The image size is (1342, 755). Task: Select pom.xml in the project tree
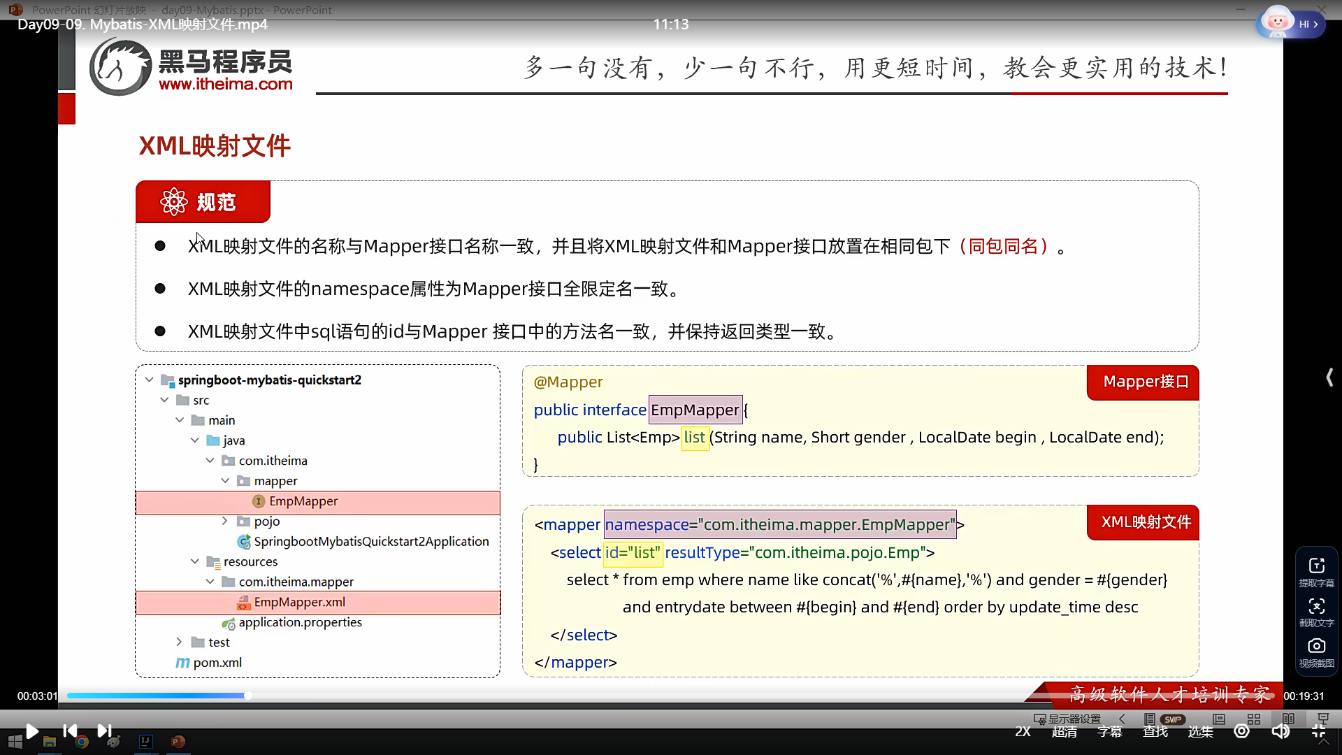pos(209,663)
